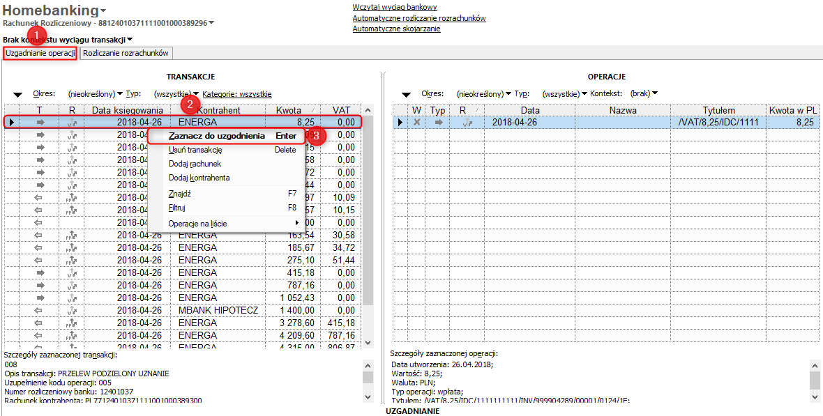
Task: Click the Tytułem column header in Operacje
Action: pos(718,110)
